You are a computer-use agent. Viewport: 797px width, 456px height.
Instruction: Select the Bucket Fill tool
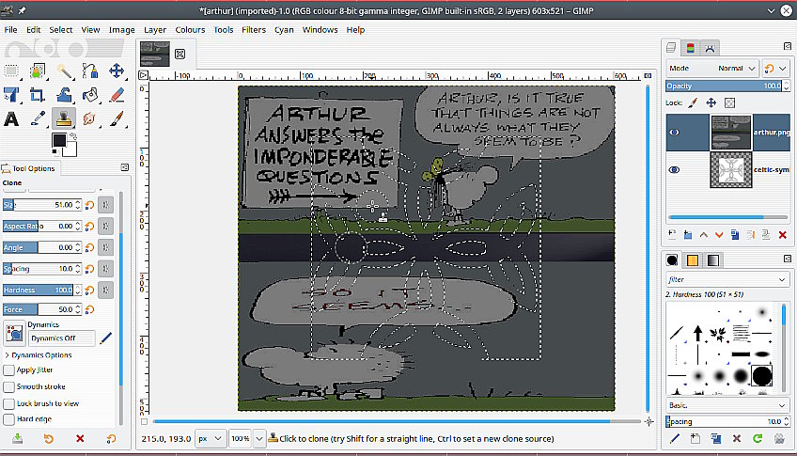90,95
